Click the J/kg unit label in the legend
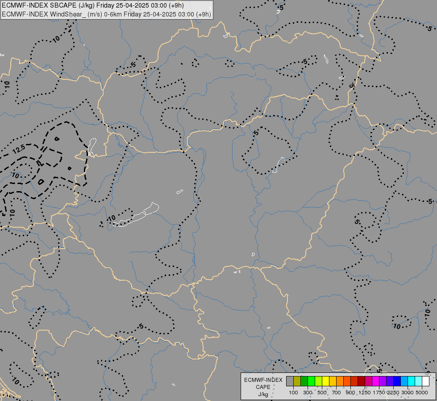Image resolution: width=437 pixels, height=401 pixels. tap(263, 394)
